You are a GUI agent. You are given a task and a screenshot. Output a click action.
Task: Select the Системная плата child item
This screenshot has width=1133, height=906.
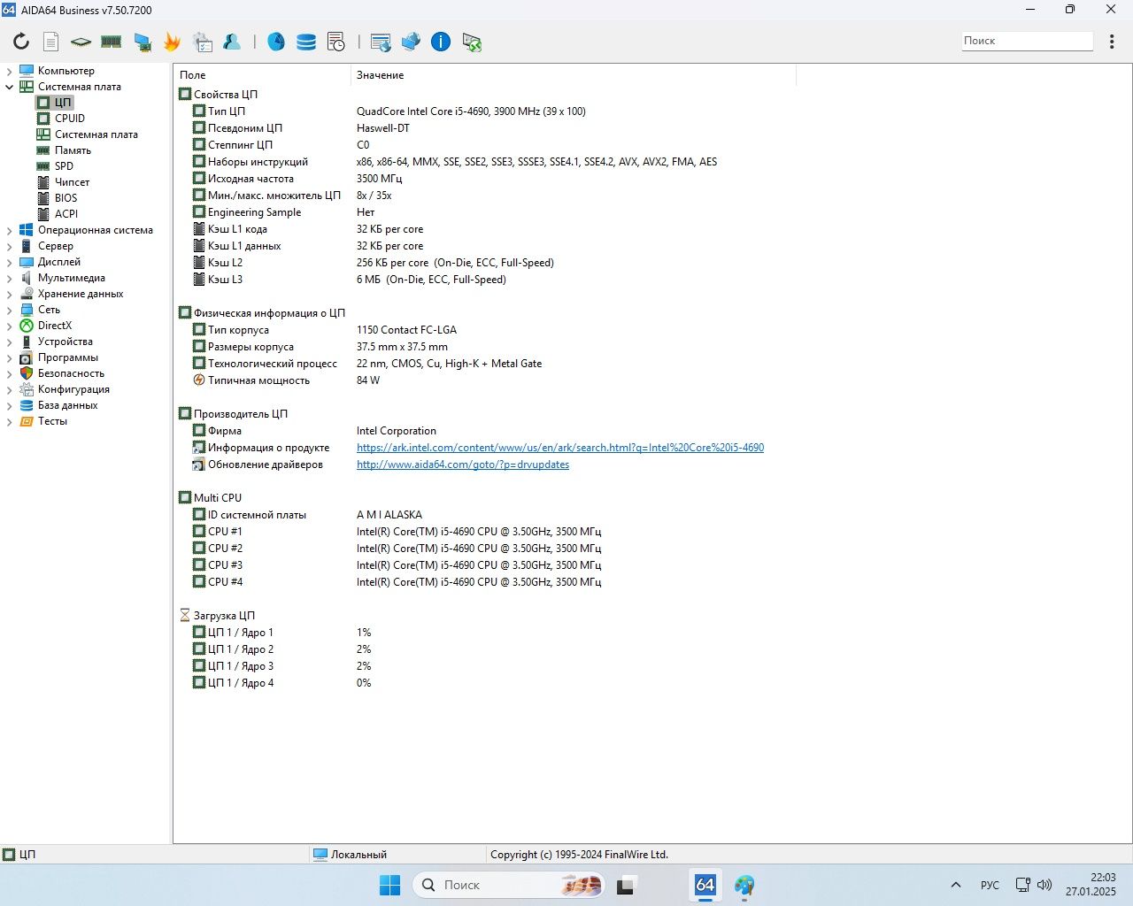[x=96, y=134]
